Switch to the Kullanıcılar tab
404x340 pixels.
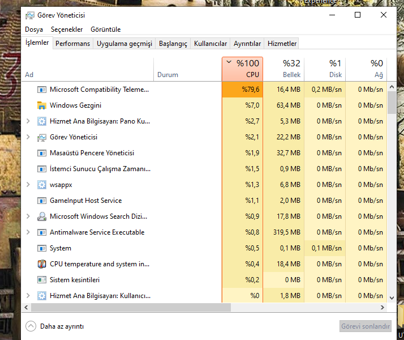pos(210,44)
